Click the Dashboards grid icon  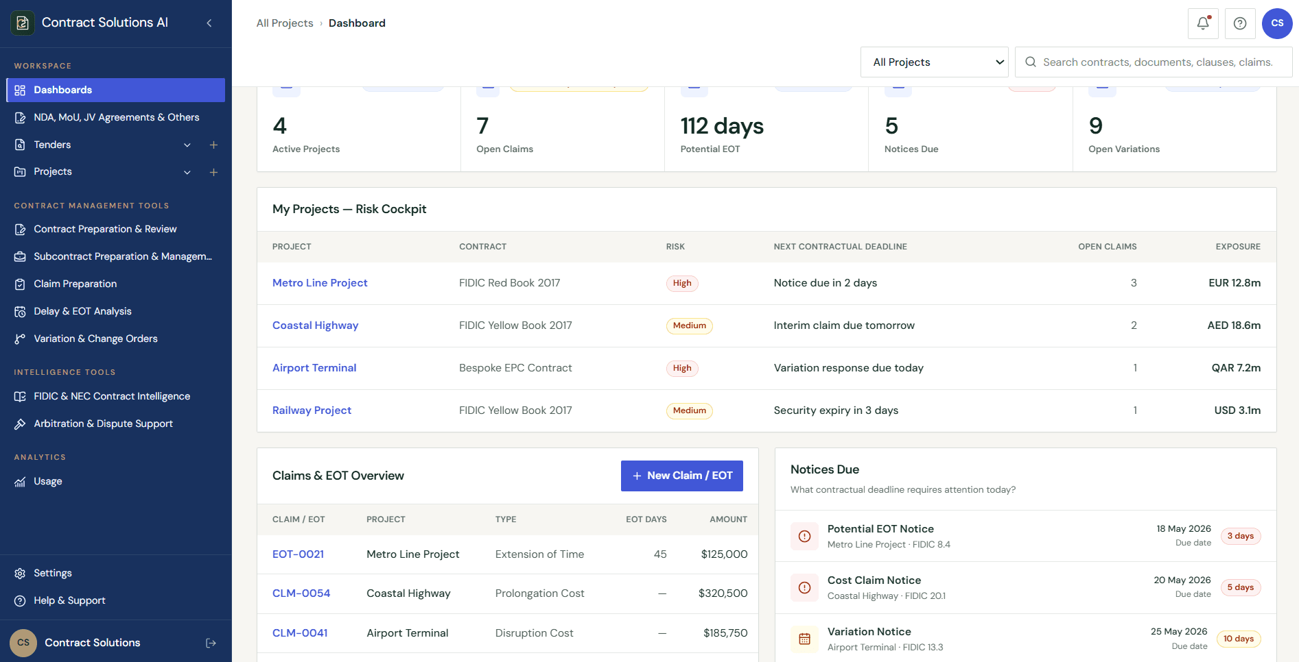pyautogui.click(x=20, y=90)
